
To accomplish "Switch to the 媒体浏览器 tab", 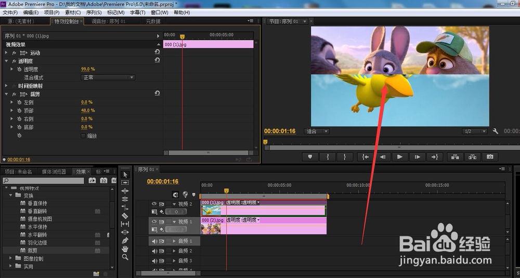I will pyautogui.click(x=54, y=171).
